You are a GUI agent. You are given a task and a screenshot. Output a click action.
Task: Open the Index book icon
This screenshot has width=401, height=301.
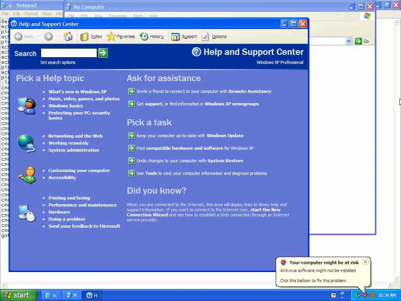84,36
